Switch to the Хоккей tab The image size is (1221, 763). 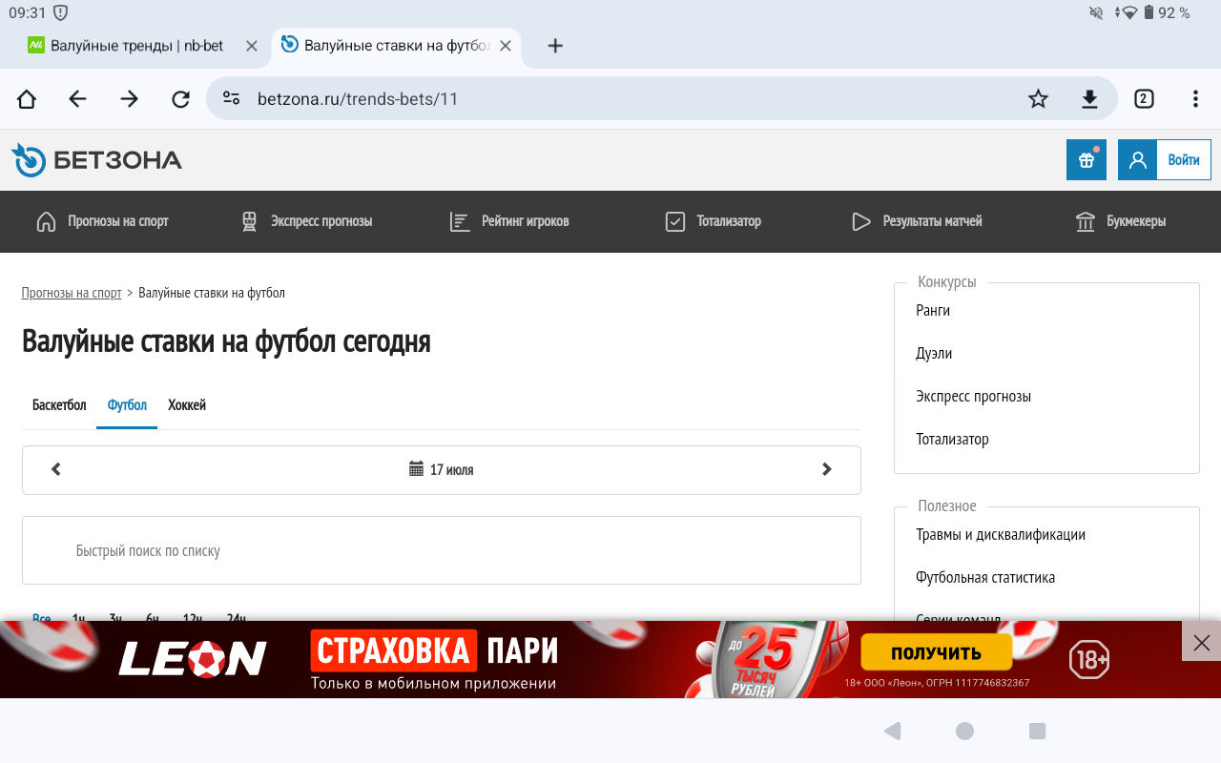tap(187, 405)
